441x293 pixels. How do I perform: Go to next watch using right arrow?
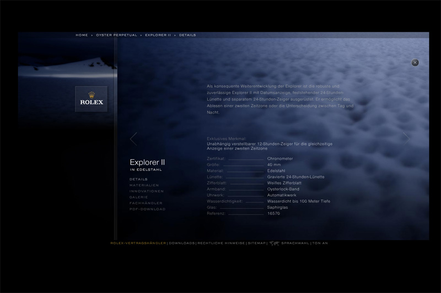pos(406,138)
